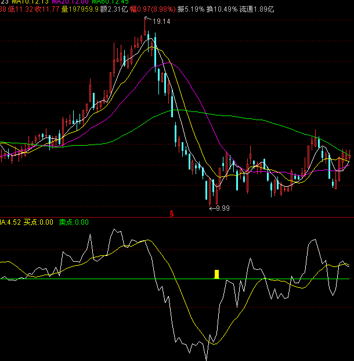
Task: Click the yellow buy signal bar
Action: coord(216,274)
